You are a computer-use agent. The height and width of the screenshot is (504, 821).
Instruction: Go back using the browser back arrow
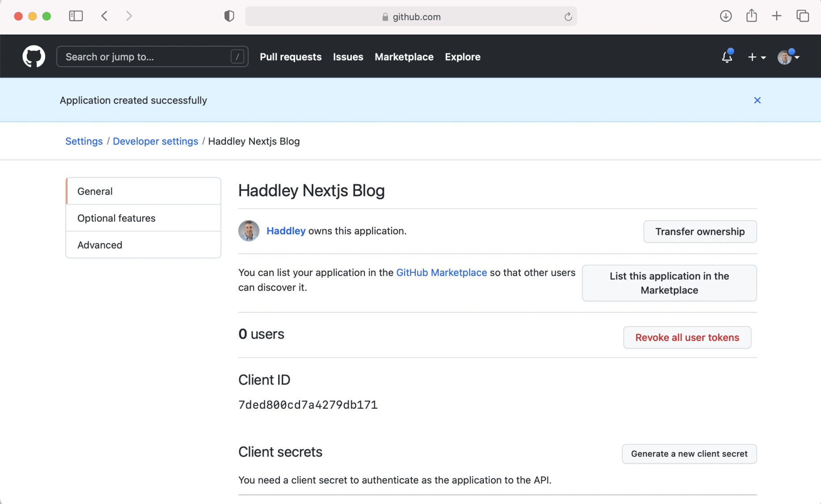click(x=105, y=16)
